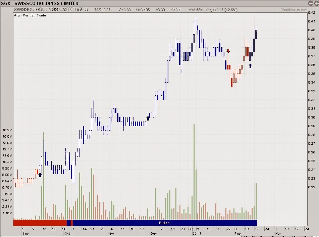Click the 'SGX - SWISSCO HOLDINGS LIMITED' title
The image size is (319, 237).
[40, 3]
